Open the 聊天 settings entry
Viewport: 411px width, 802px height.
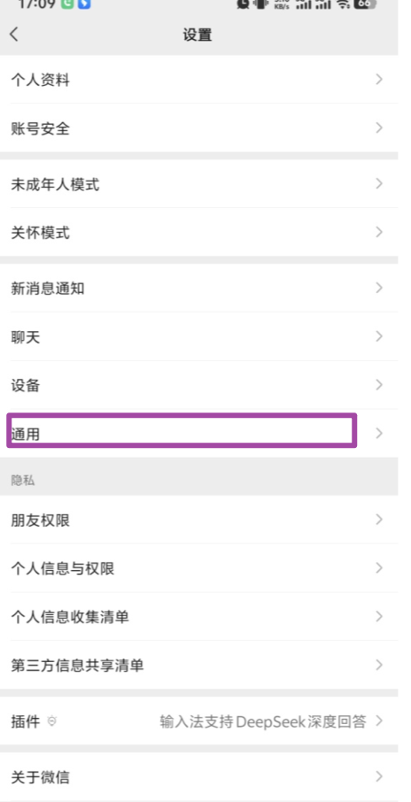pyautogui.click(x=198, y=336)
